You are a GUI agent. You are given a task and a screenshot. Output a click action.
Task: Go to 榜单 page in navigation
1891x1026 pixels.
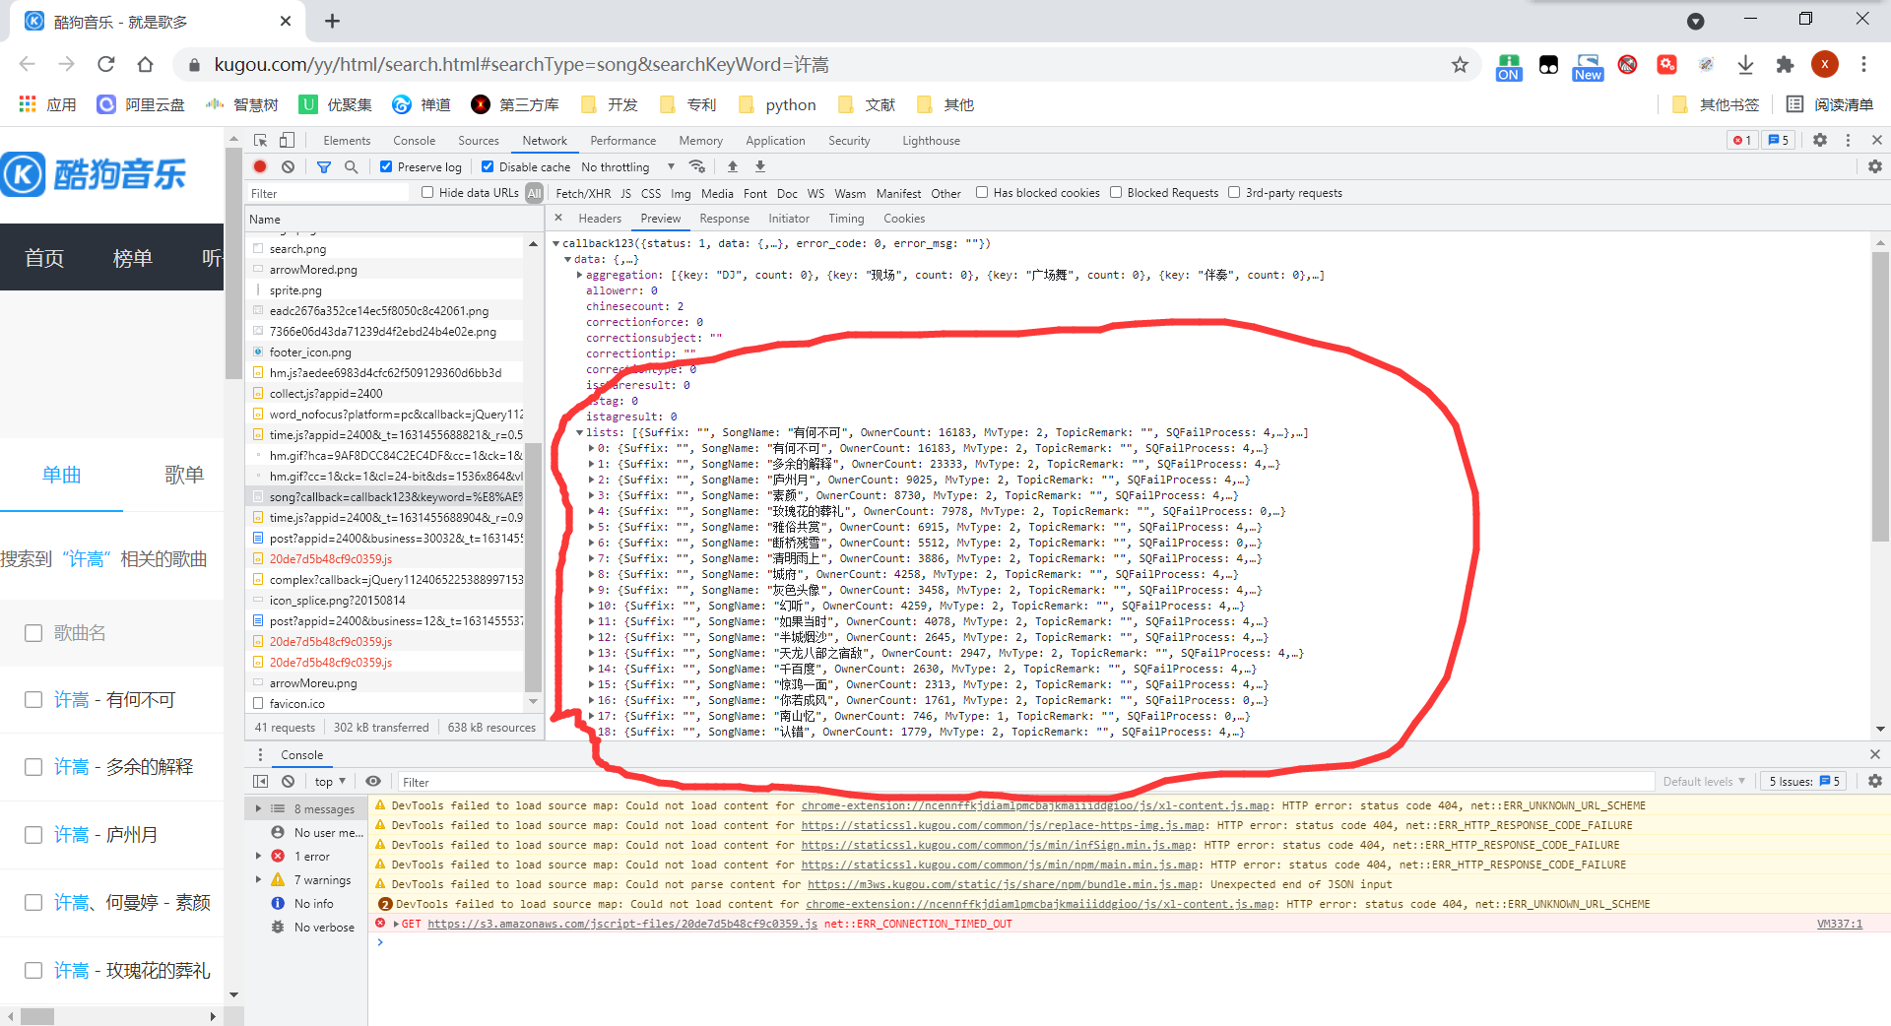133,258
